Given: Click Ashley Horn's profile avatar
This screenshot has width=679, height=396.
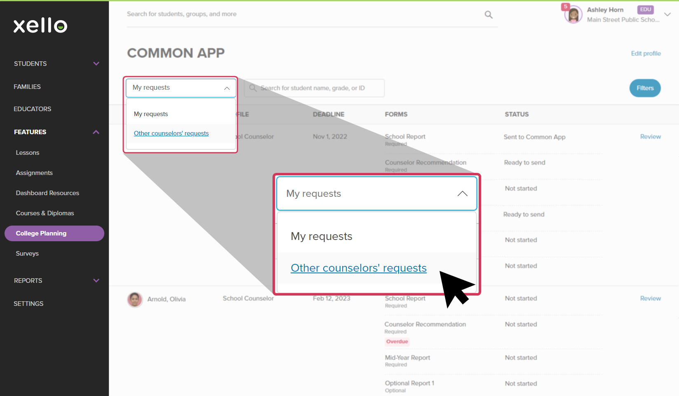Looking at the screenshot, I should click(x=573, y=14).
